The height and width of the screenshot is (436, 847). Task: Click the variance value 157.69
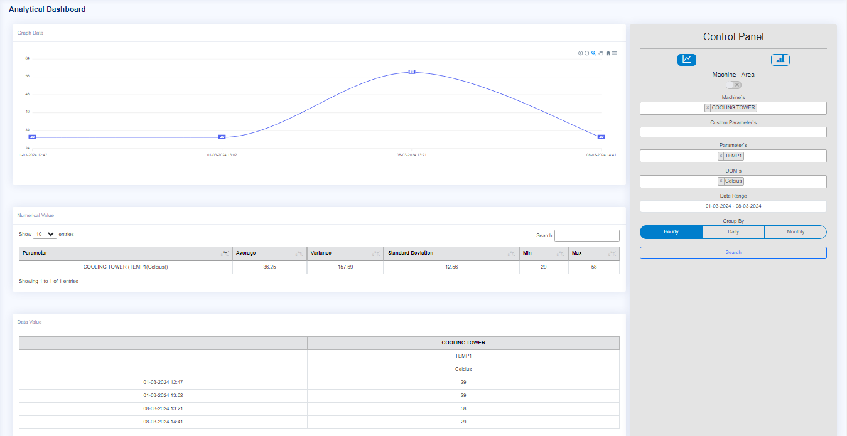345,267
